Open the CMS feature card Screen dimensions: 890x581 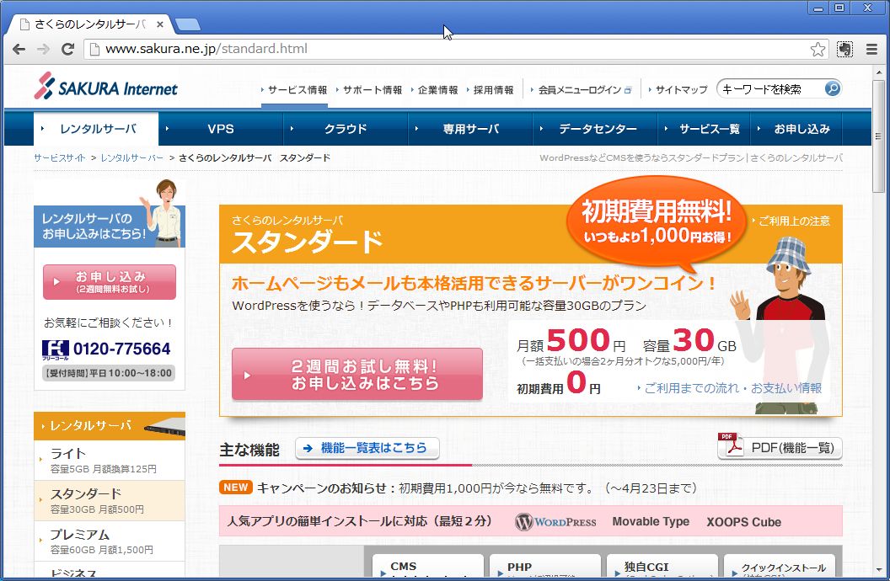[x=428, y=566]
